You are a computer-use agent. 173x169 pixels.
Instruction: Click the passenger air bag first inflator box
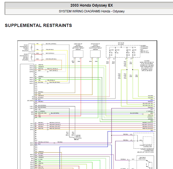click(x=32, y=48)
